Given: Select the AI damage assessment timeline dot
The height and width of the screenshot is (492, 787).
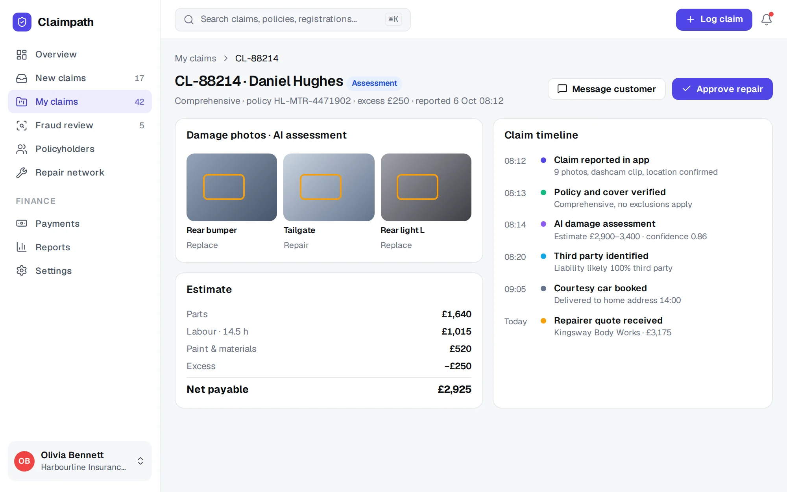Looking at the screenshot, I should click(543, 224).
